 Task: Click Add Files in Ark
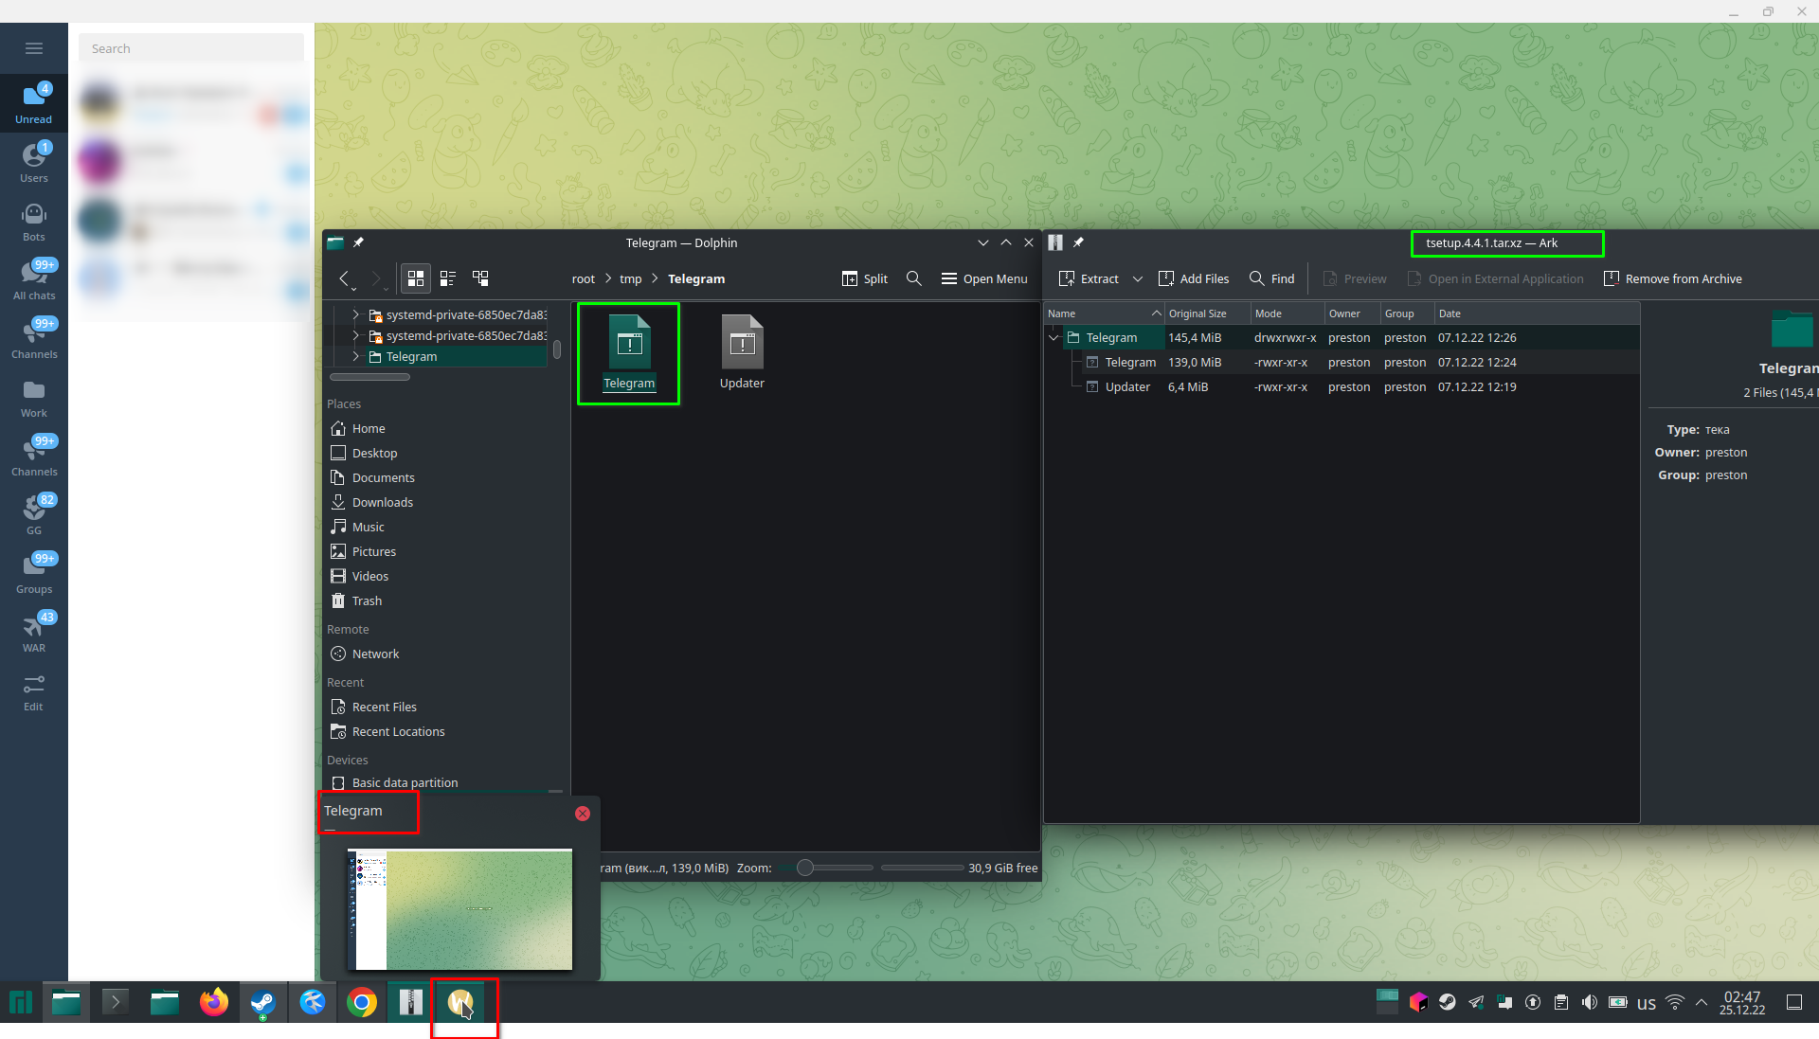[1193, 278]
